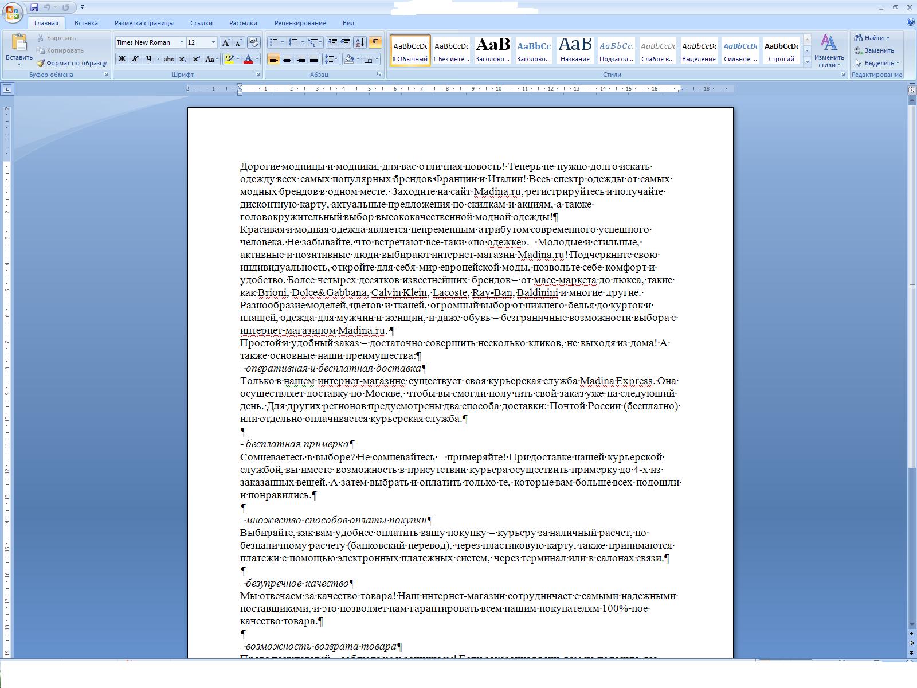
Task: Clear formatting with the eraser icon
Action: click(x=254, y=42)
